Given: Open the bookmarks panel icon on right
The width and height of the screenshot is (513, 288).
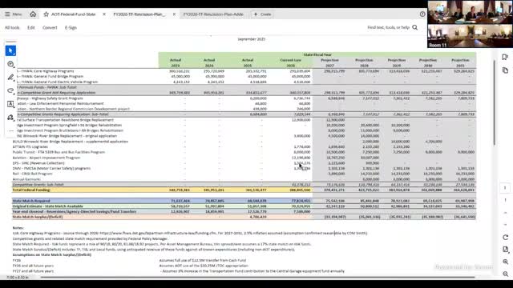Looking at the screenshot, I should click(x=505, y=57).
